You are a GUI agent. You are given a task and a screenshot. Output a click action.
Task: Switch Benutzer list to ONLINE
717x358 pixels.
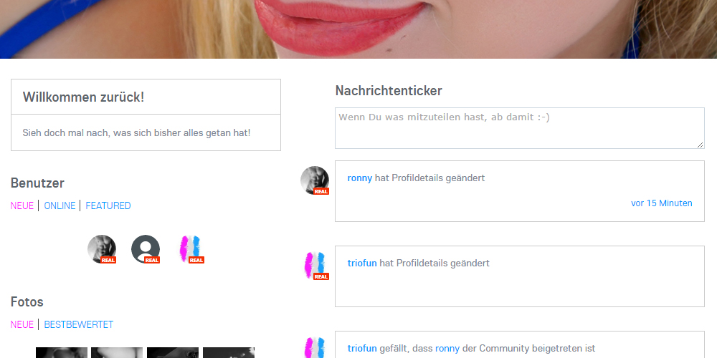click(60, 205)
